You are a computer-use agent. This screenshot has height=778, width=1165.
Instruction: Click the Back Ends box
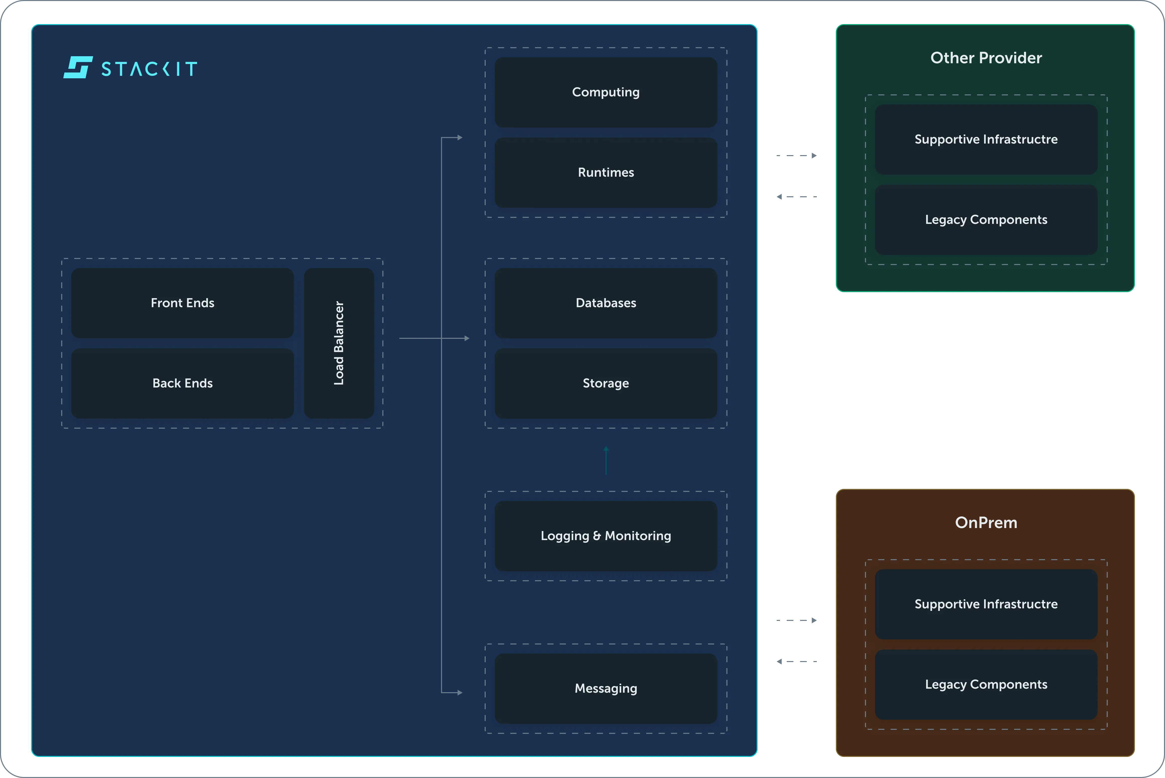click(183, 383)
